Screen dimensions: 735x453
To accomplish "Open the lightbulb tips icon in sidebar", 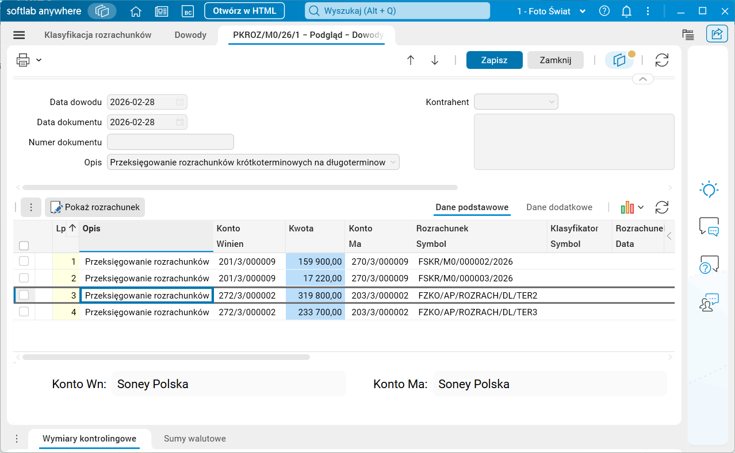I will (709, 189).
